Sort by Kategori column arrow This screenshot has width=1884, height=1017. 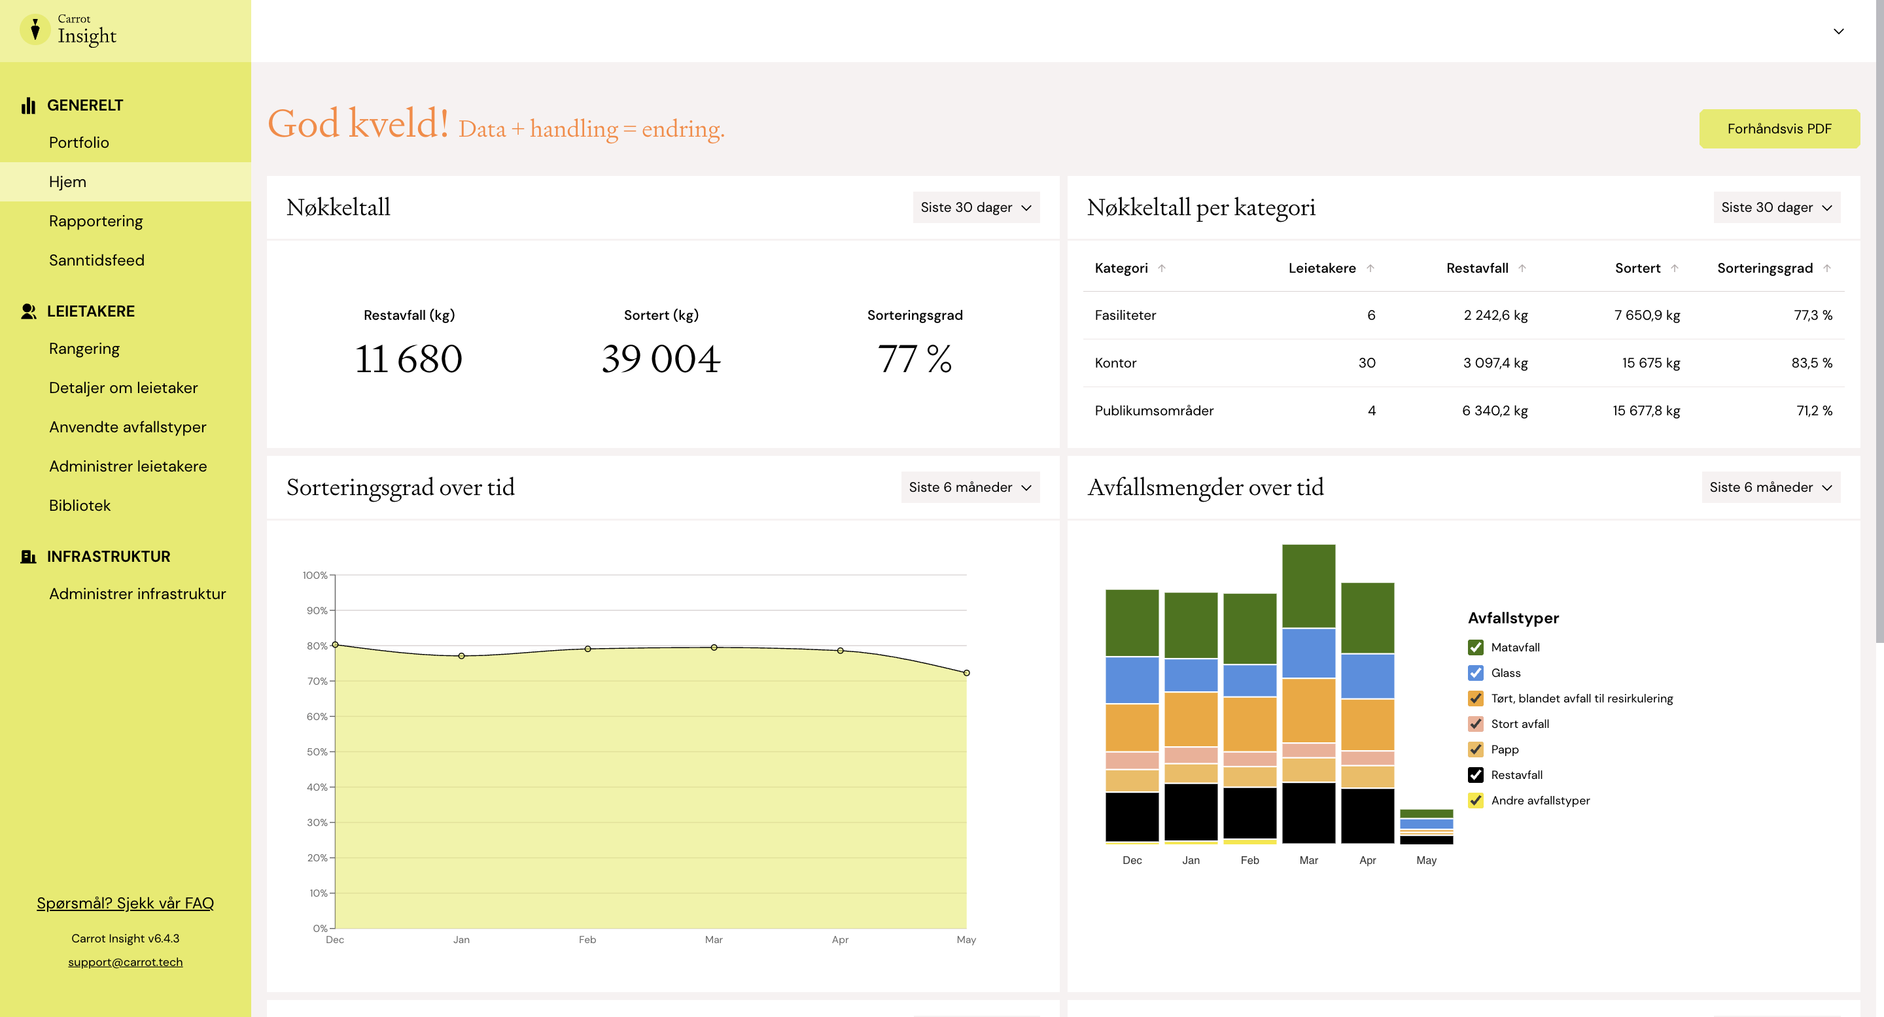(1161, 268)
